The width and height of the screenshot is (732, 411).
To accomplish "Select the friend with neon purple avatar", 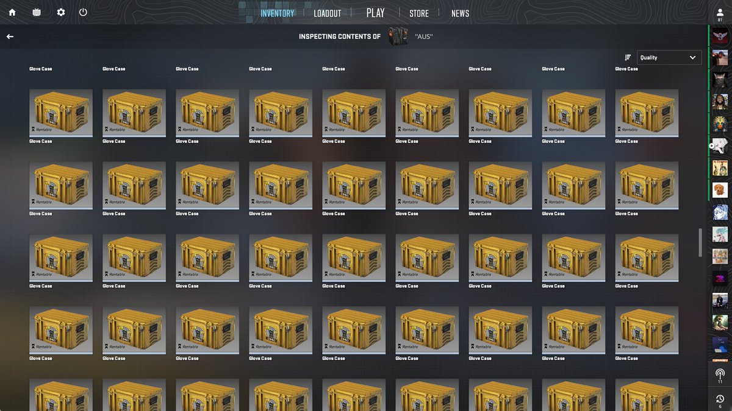I will tap(720, 278).
